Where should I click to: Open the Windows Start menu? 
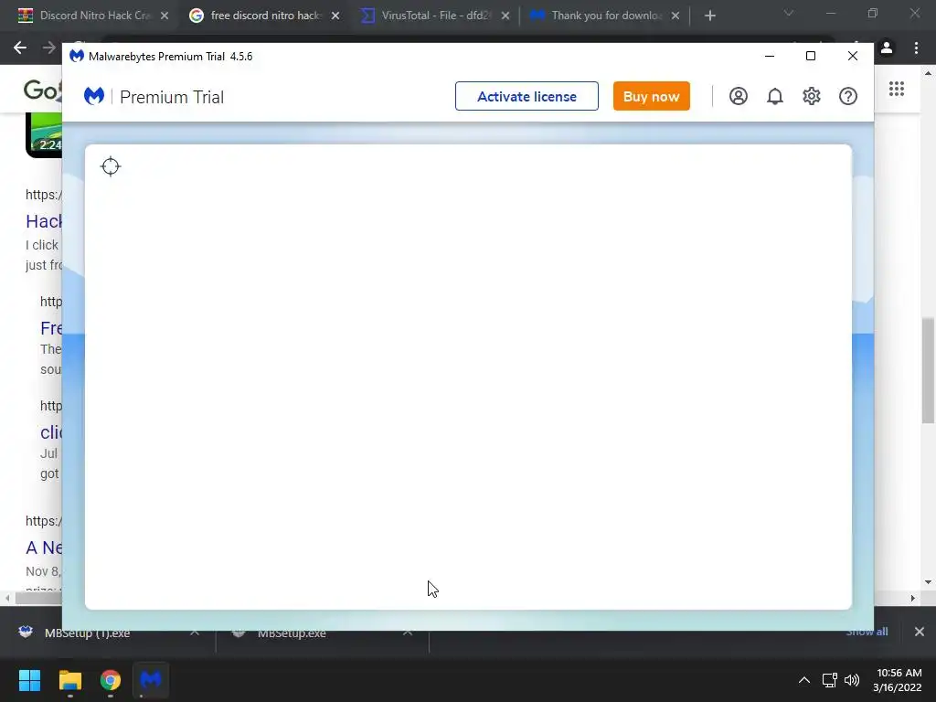[29, 680]
